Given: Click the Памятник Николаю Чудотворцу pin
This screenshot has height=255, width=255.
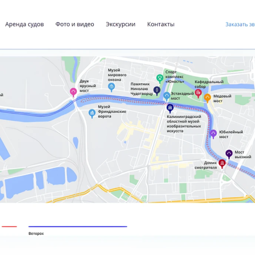Looking at the screenshot, I should (x=157, y=91).
